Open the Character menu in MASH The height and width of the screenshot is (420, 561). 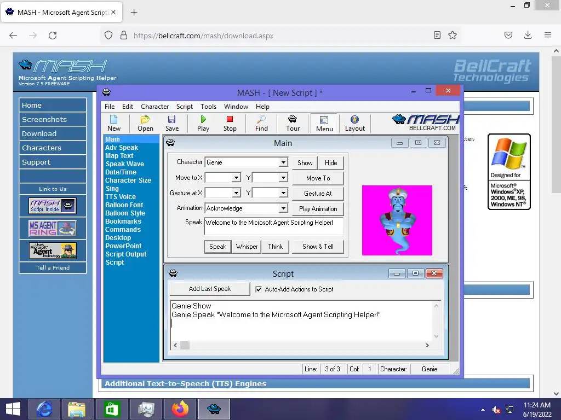click(x=154, y=107)
